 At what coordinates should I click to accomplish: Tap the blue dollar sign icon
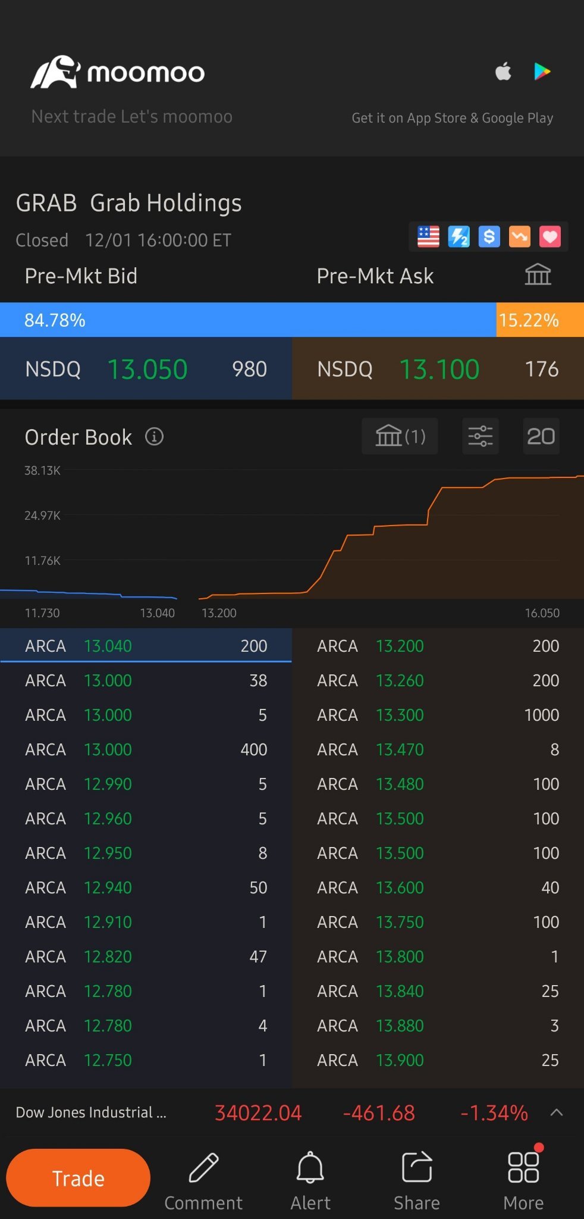[x=489, y=237]
